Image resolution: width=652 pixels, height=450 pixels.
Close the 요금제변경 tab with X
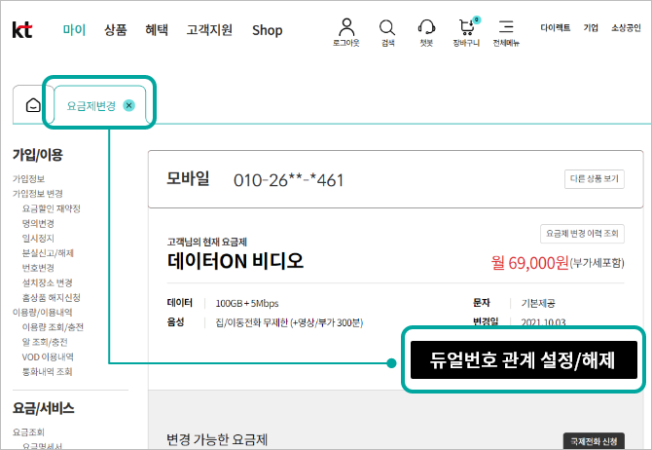pos(129,105)
